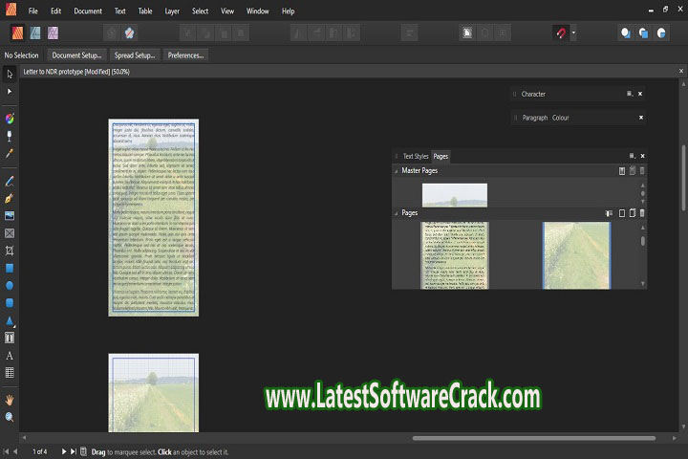Collapse the Pages section triangle

tap(397, 213)
